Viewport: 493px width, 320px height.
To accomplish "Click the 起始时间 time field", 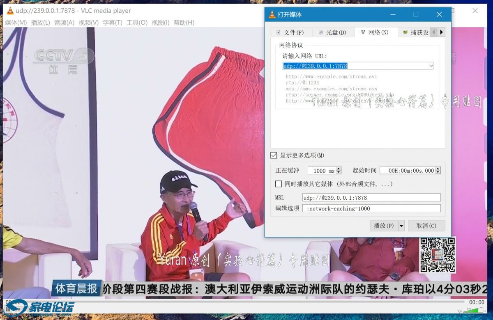I will (x=407, y=171).
